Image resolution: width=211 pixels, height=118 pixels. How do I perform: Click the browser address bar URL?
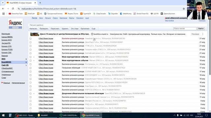49,9
